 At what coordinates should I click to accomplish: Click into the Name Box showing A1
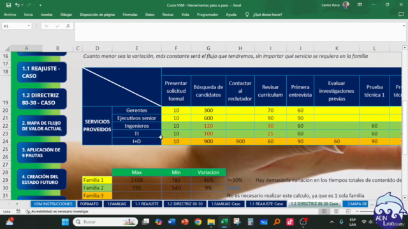tap(14, 26)
